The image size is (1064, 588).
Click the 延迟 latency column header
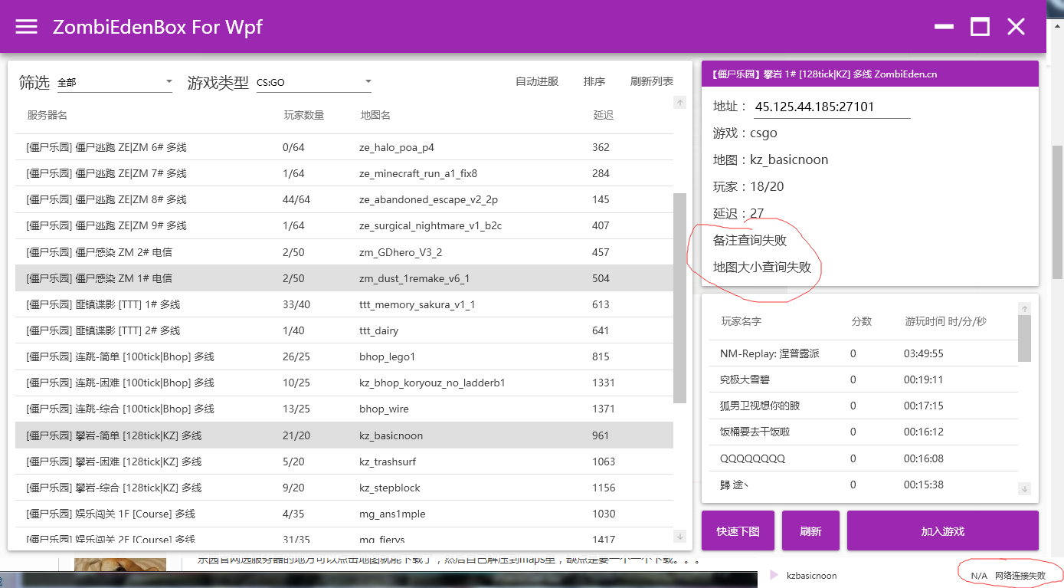click(603, 116)
